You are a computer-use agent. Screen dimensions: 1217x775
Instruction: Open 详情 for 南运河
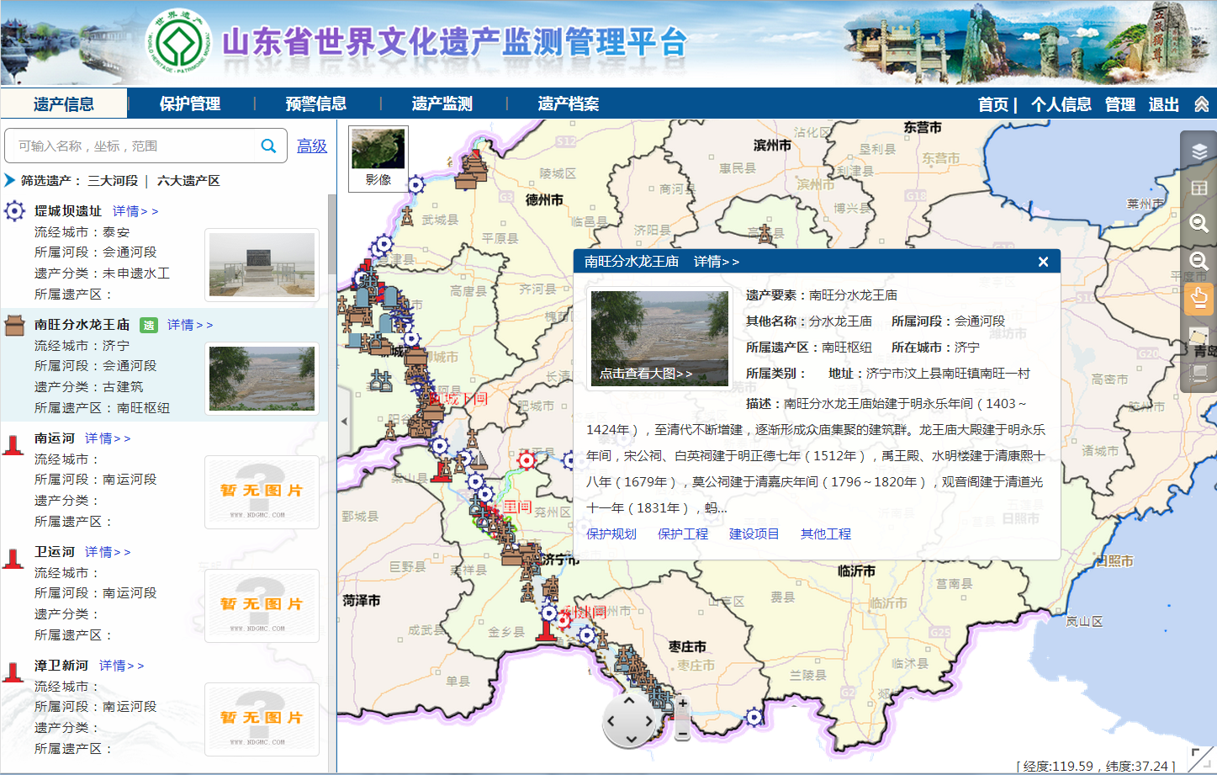[x=108, y=438]
